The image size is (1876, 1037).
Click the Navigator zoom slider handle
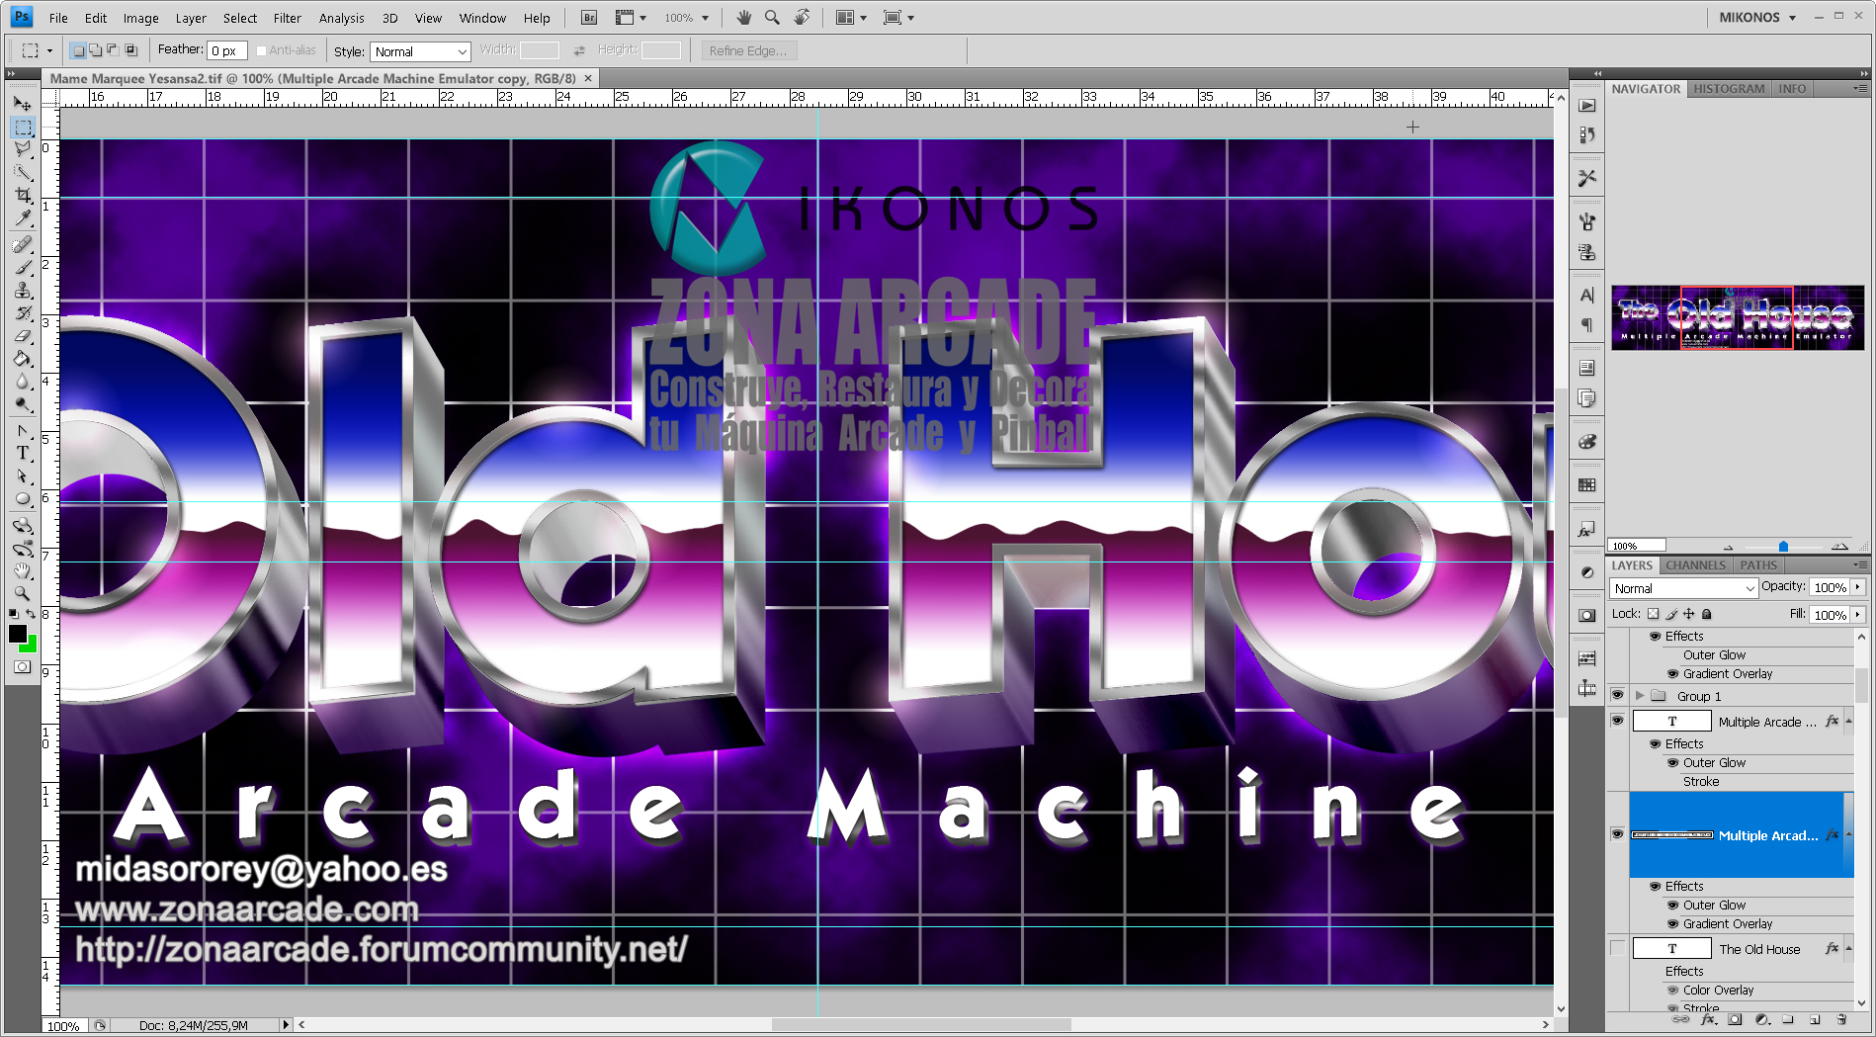pos(1783,546)
